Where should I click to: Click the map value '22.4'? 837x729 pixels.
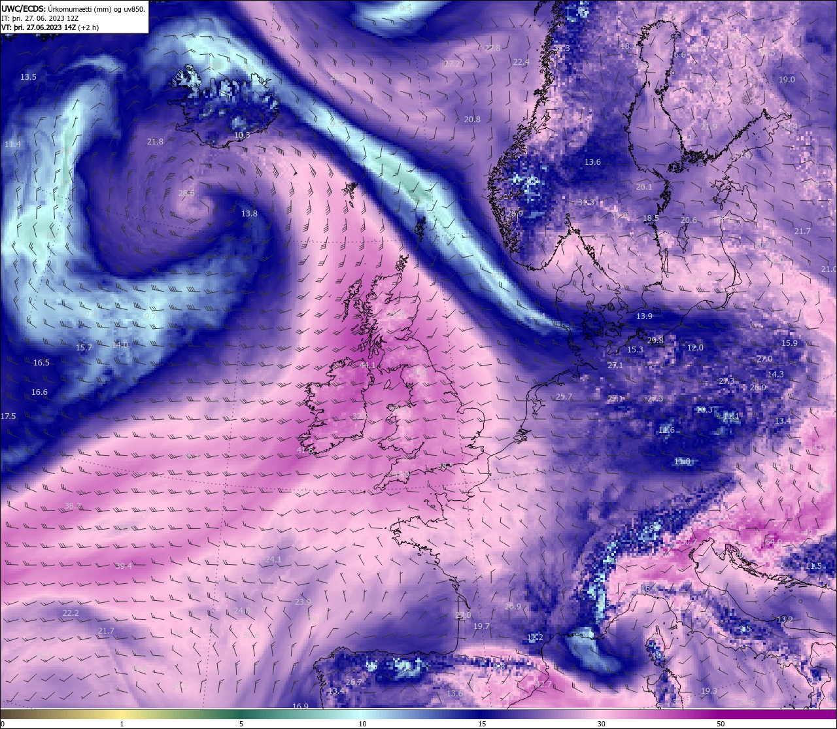pyautogui.click(x=521, y=61)
